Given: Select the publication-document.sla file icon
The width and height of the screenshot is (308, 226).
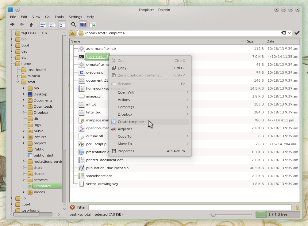Looking at the screenshot, I should pos(82,168).
